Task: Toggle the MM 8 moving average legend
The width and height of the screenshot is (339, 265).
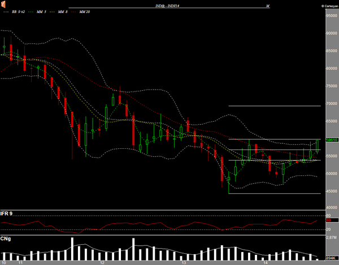Action: (x=62, y=12)
